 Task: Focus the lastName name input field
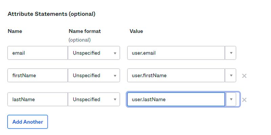tap(38, 99)
